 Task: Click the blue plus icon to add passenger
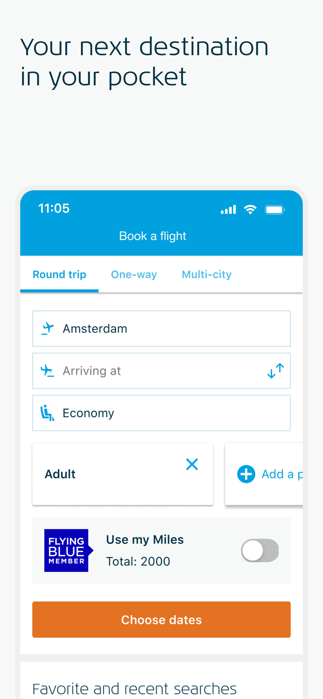[x=247, y=473]
